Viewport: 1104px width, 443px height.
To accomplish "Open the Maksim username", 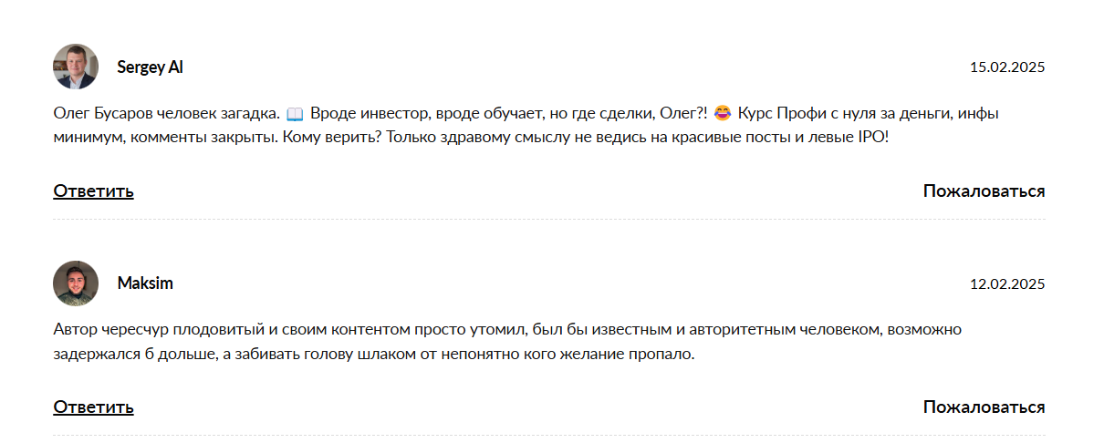I will [145, 283].
